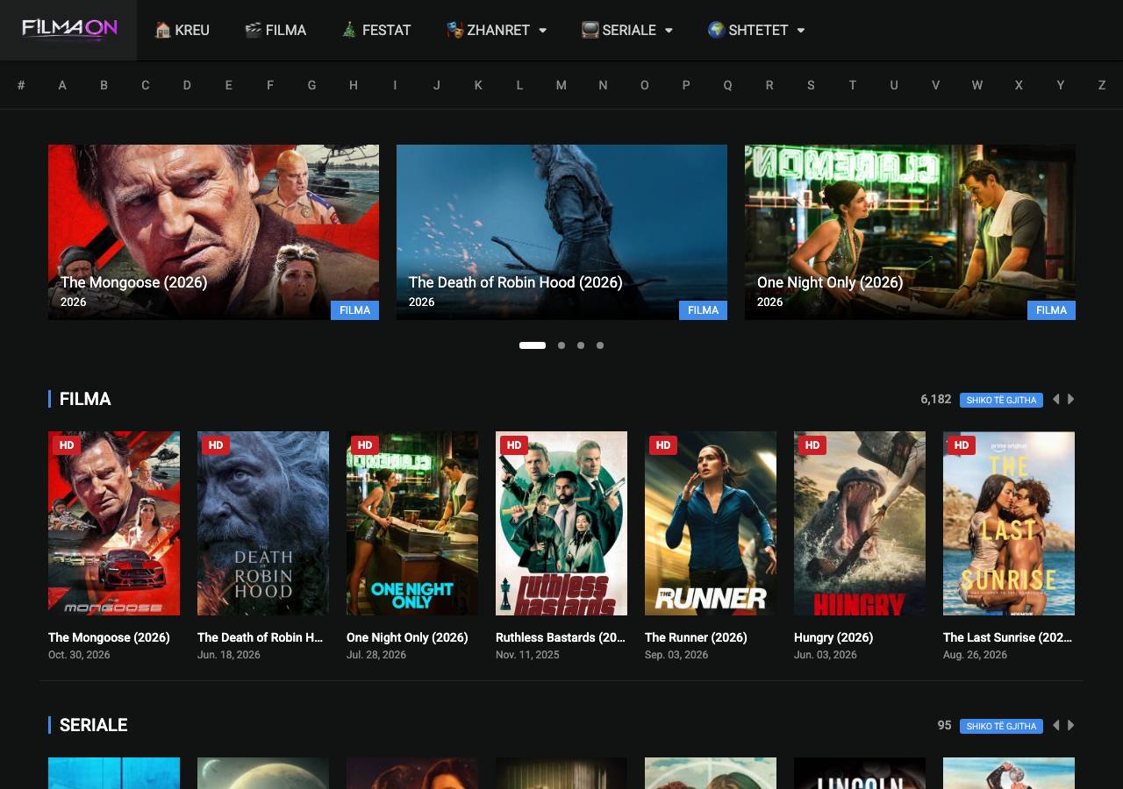Click HD badge on The Last Sunrise poster
This screenshot has width=1123, height=789.
point(962,445)
